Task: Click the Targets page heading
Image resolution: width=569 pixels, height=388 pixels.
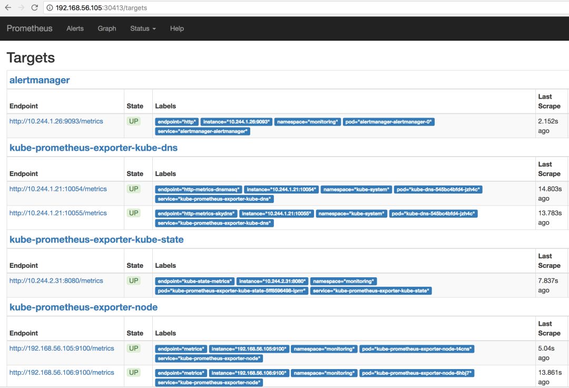Action: [31, 57]
